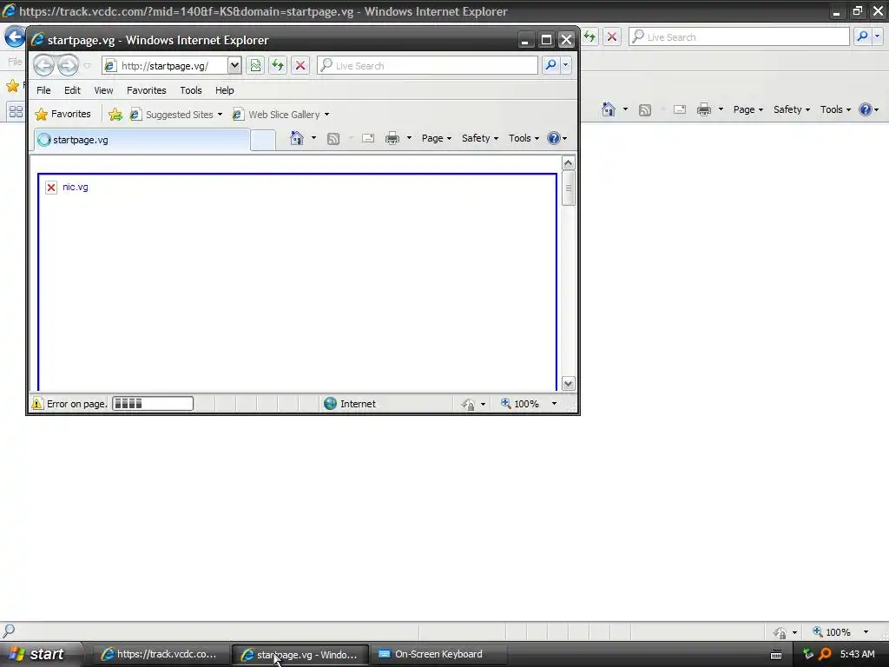Expand Home dropdown arrow in front window
This screenshot has height=667, width=889.
313,138
